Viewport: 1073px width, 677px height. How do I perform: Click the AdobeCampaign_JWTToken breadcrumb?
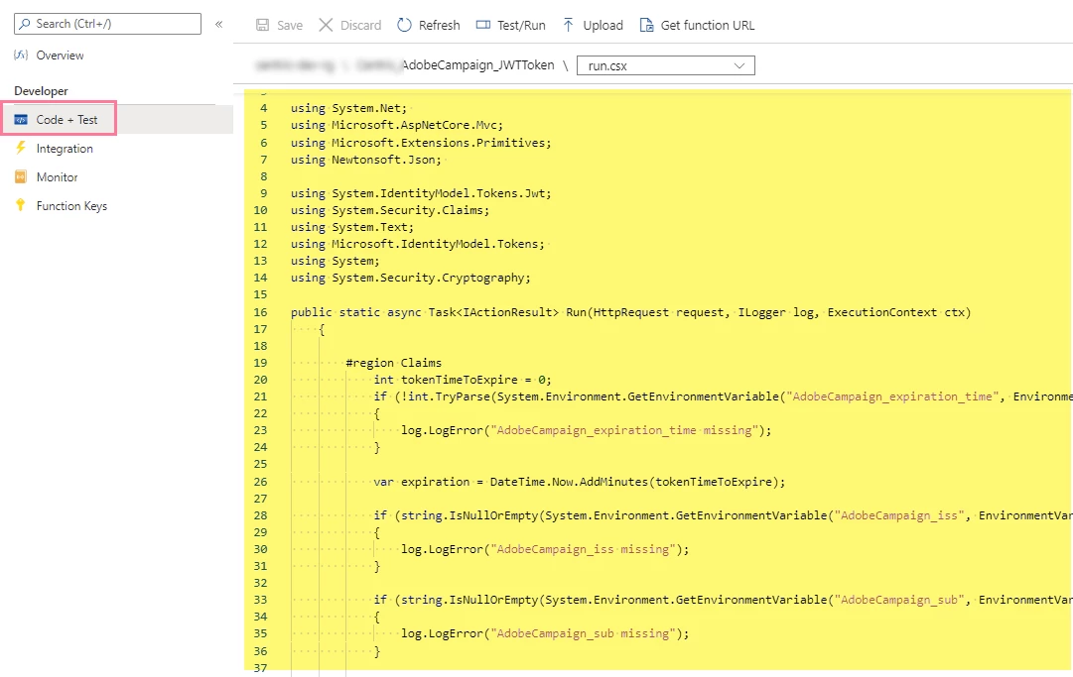[x=477, y=64]
